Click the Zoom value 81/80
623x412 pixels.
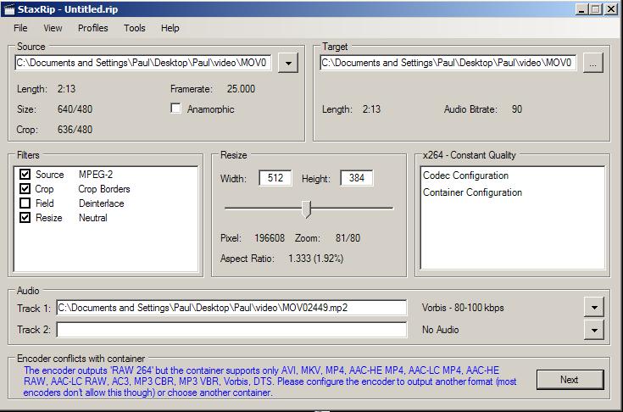[348, 238]
